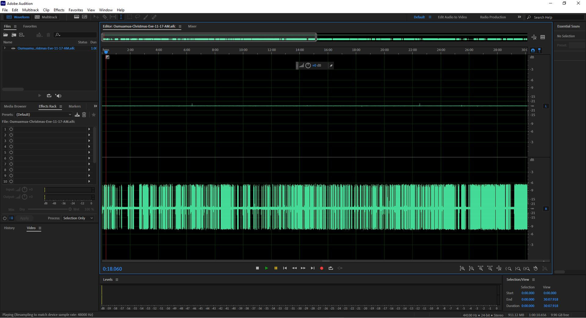Toggle the left channel L enable button
The height and width of the screenshot is (318, 586).
click(x=546, y=106)
